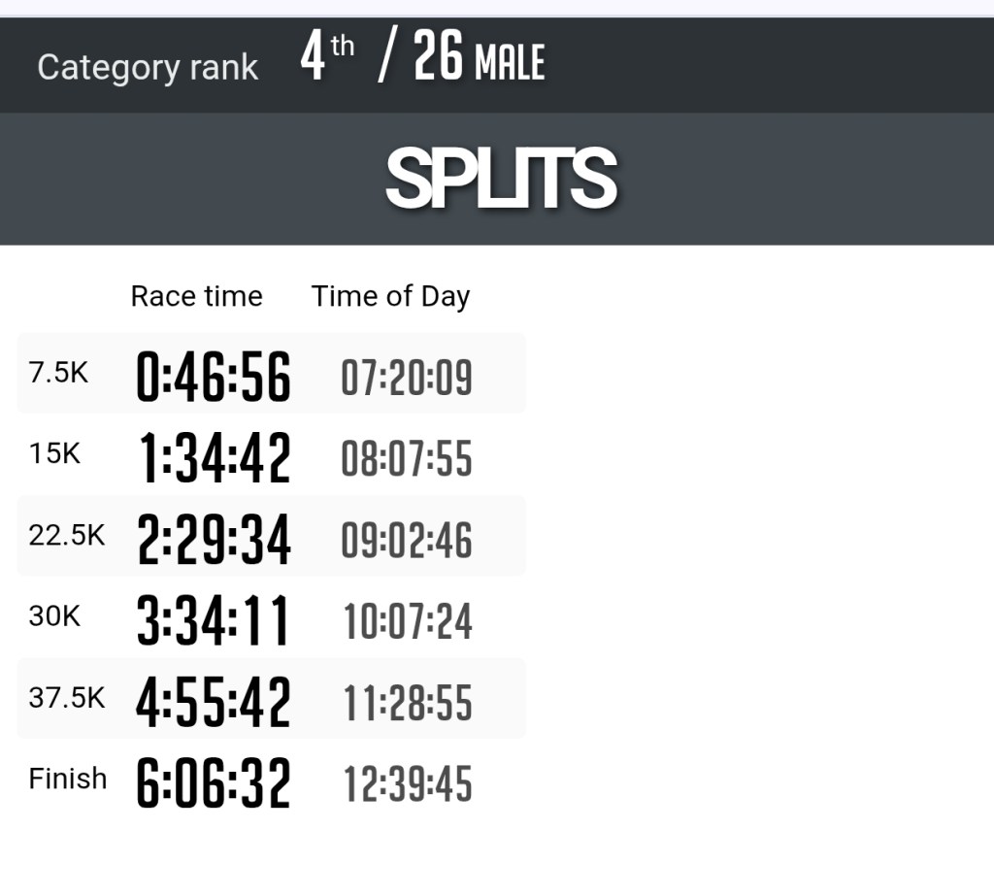Screen dimensions: 994x896
Task: Tap the 2:29:34 race time
Action: [x=215, y=540]
